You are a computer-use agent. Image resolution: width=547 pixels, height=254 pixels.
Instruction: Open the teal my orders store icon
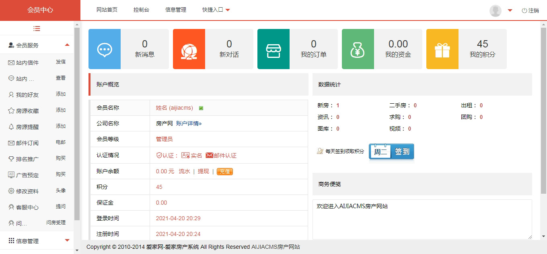273,49
